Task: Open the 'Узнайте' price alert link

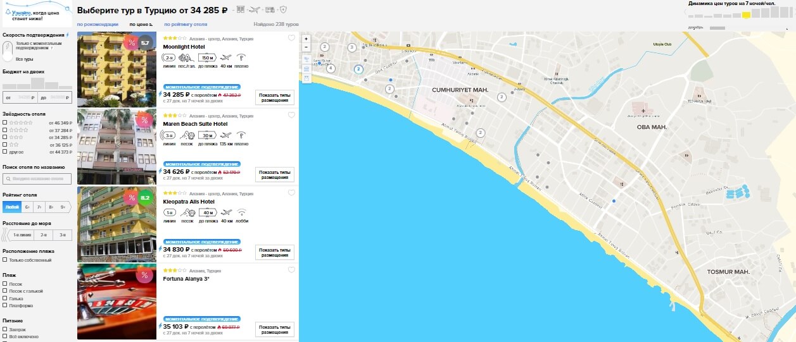Action: coord(21,12)
